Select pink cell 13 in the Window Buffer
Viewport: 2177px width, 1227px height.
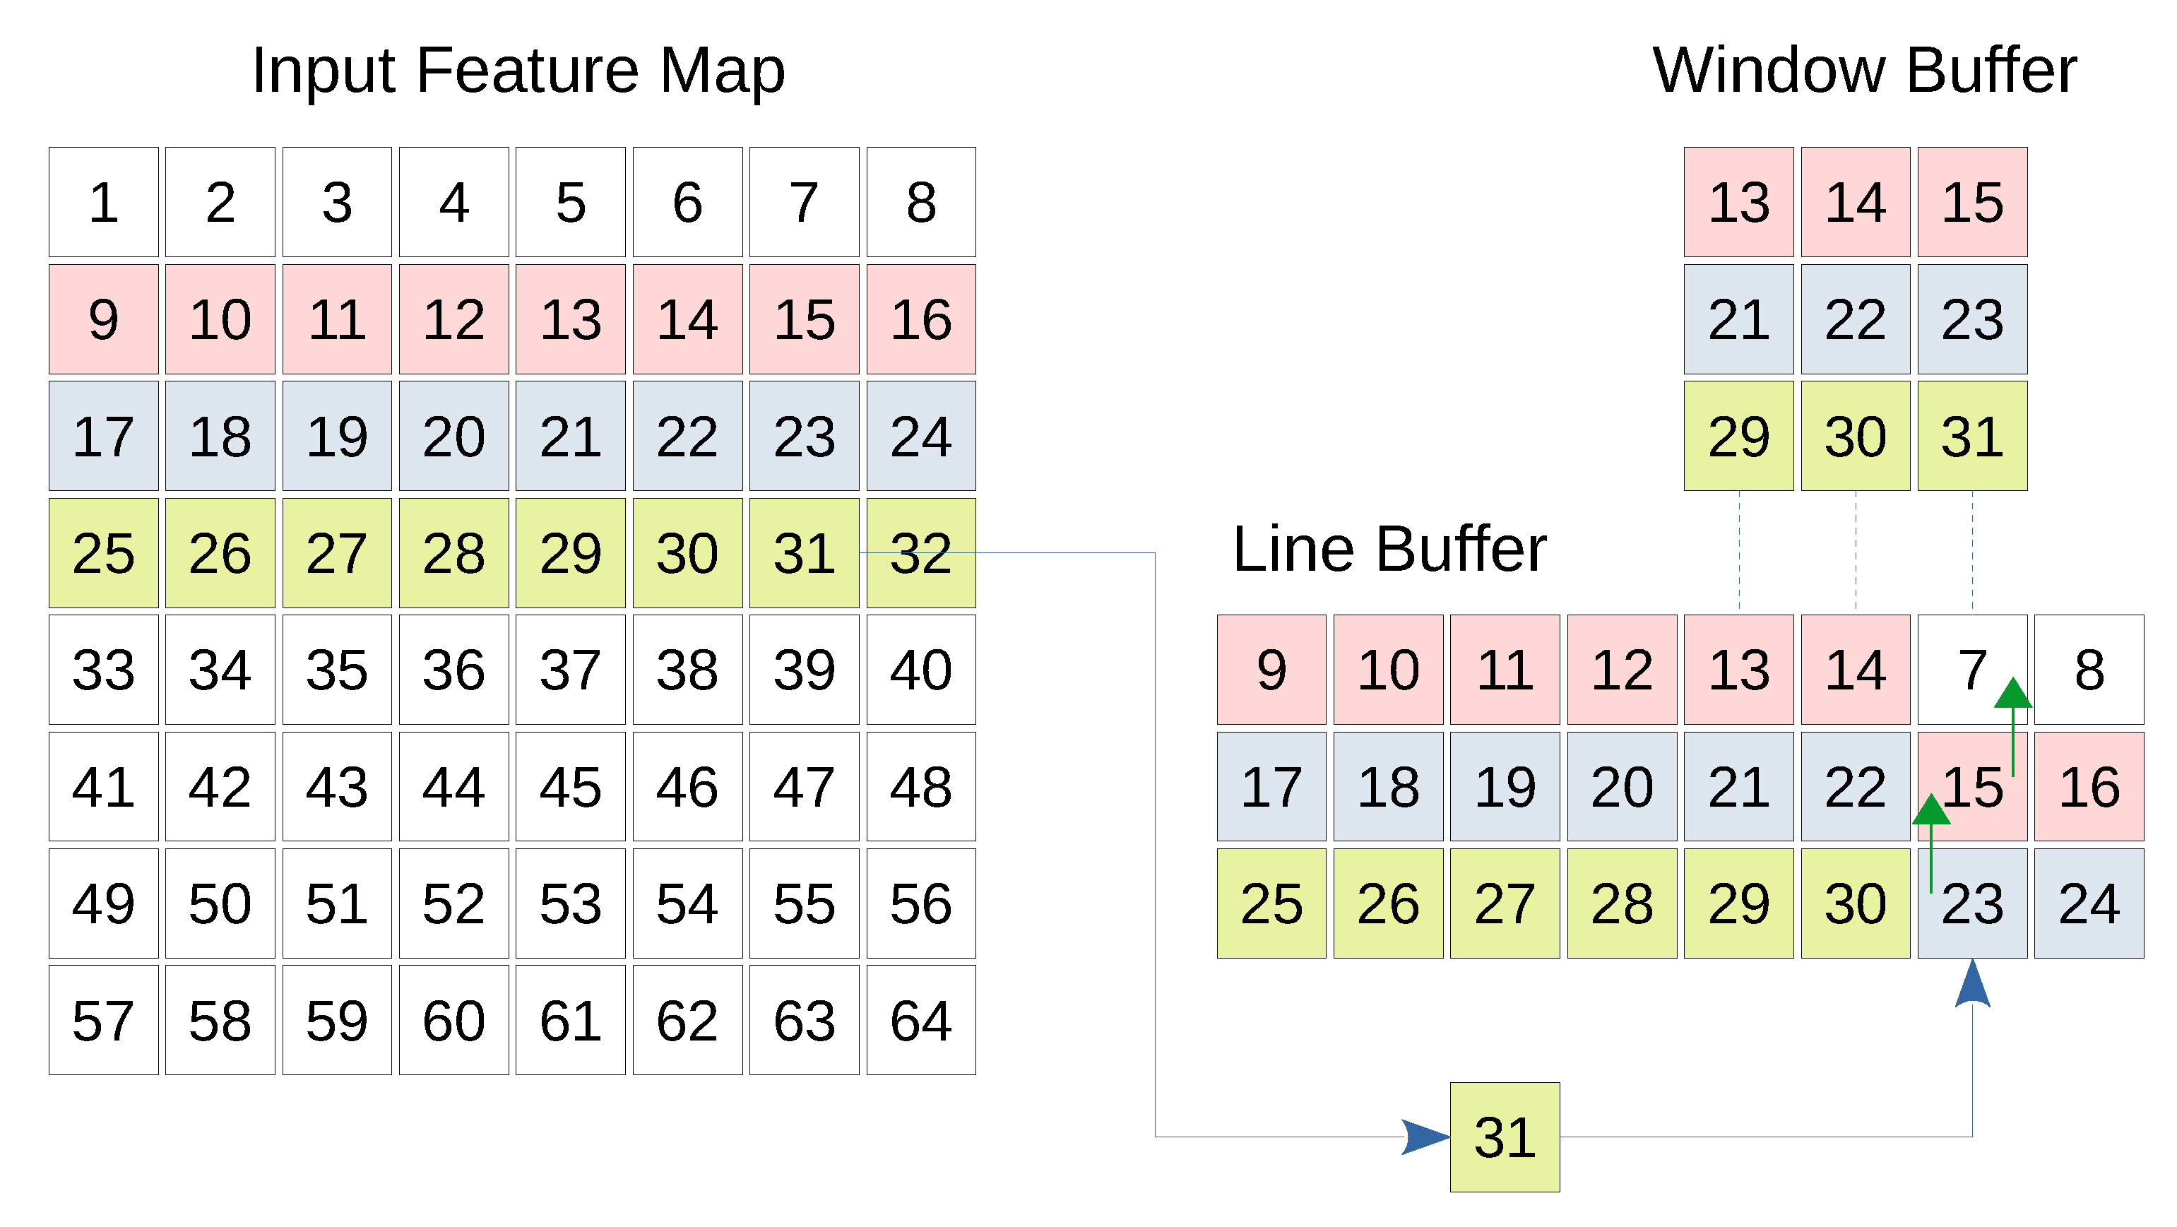click(1738, 202)
